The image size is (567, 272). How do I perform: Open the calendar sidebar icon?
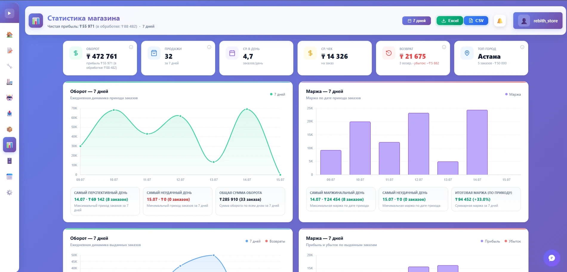pos(10,177)
